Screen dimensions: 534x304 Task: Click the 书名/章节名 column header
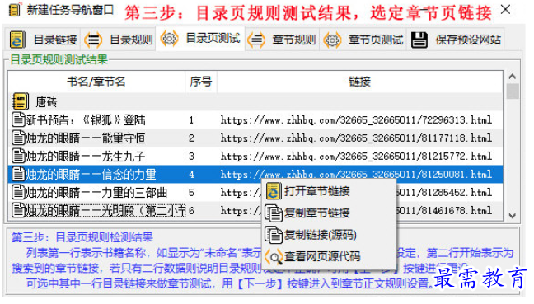(96, 82)
